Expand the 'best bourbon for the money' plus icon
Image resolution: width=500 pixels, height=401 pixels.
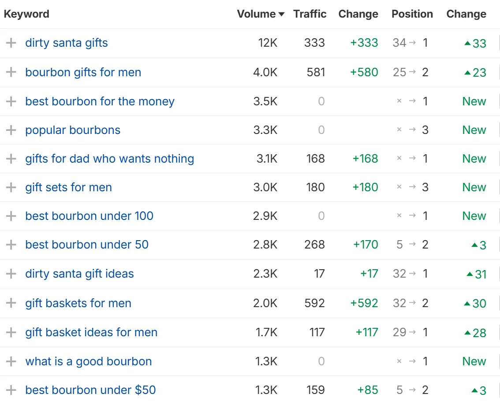11,101
